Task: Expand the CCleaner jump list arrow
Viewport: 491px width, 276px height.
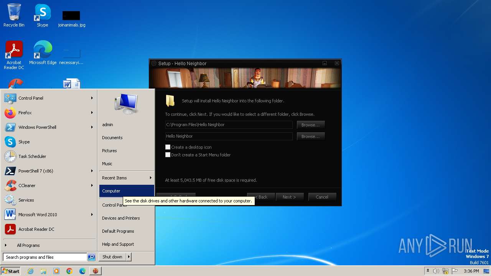Action: point(92,186)
